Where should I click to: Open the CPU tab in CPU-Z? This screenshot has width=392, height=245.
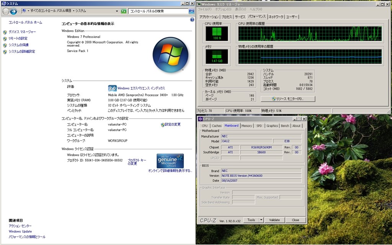[x=205, y=126]
